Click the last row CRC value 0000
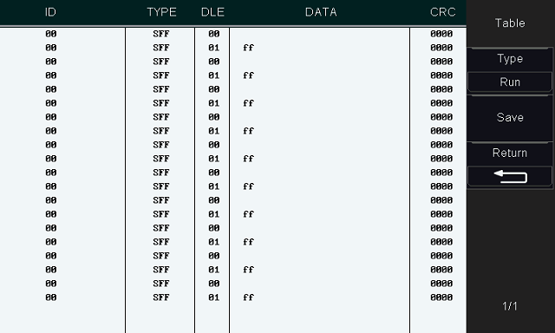 click(x=441, y=297)
